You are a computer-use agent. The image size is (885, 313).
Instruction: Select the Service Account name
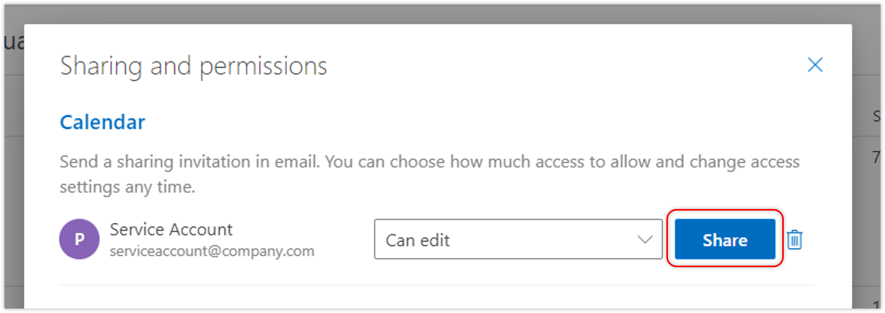pos(171,229)
